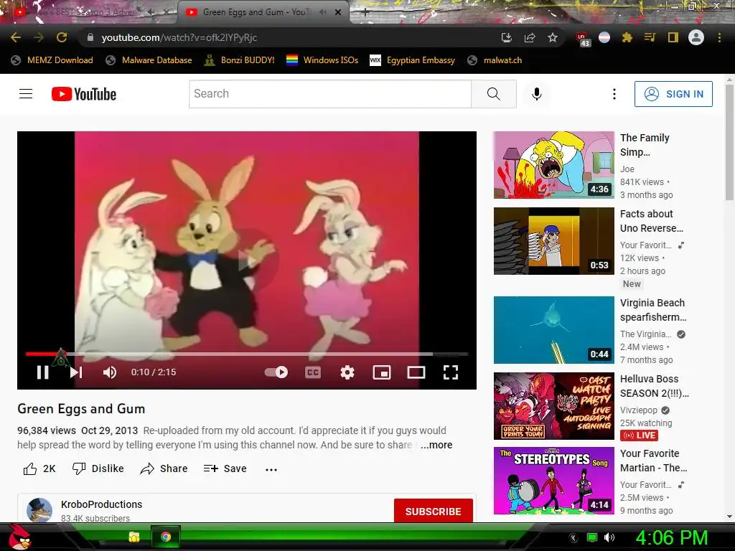Click the URL address bar
The width and height of the screenshot is (735, 551).
(x=291, y=37)
